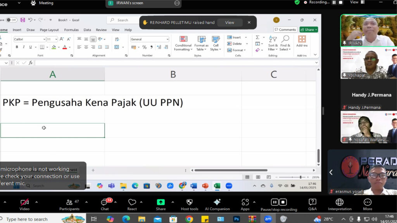Expand the formula bar
Viewport: 397px width, 223px height.
pos(316,63)
